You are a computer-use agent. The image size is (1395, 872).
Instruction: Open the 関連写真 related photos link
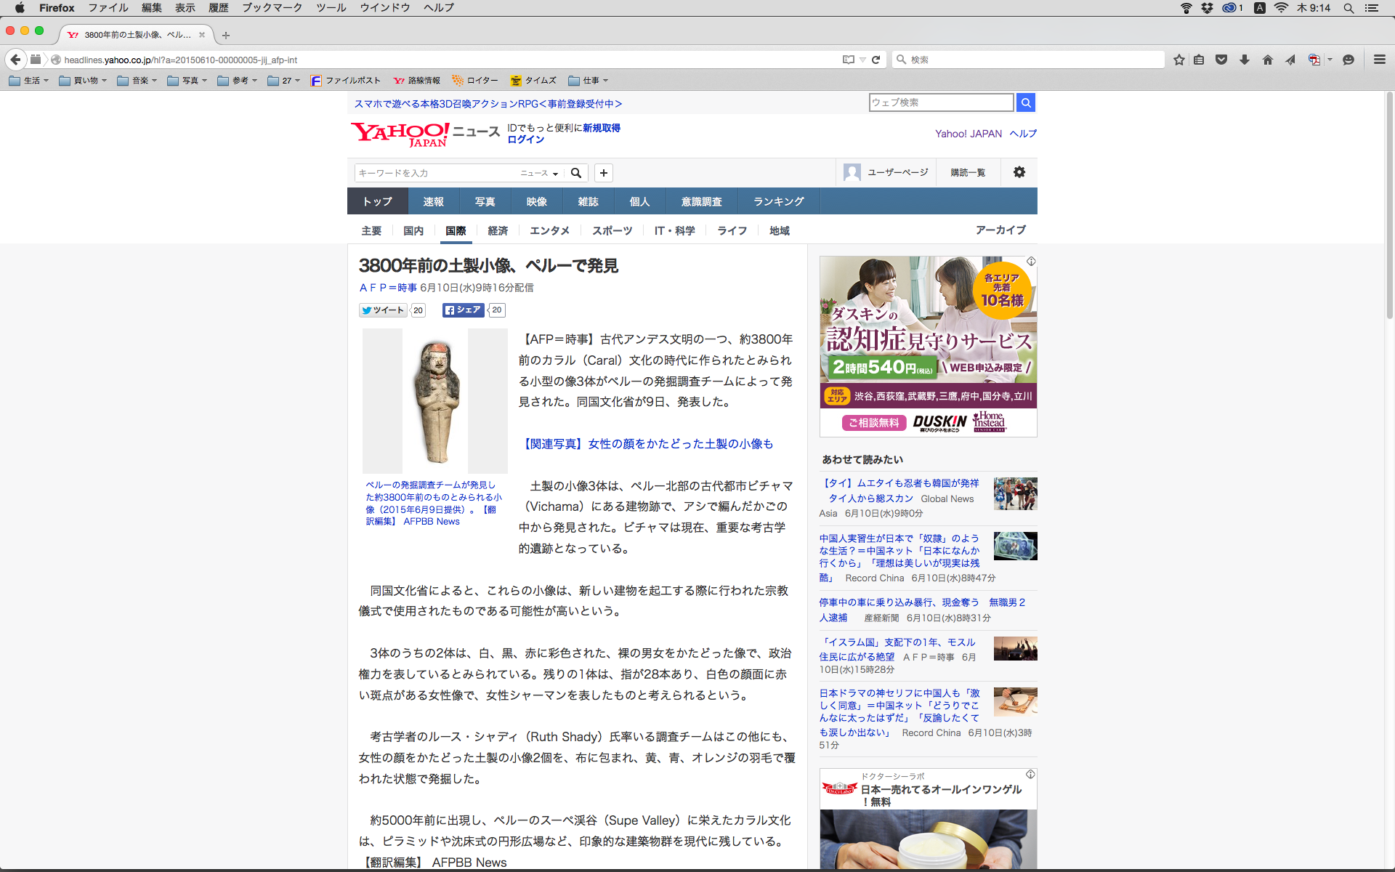pyautogui.click(x=647, y=443)
